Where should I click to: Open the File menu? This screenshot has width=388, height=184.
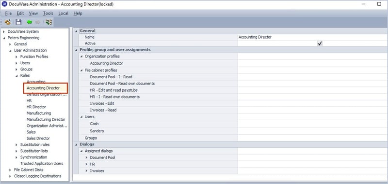[8, 14]
